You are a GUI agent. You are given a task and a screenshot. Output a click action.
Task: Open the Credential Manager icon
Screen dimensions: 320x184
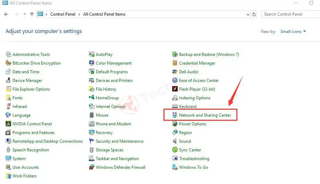(175, 63)
